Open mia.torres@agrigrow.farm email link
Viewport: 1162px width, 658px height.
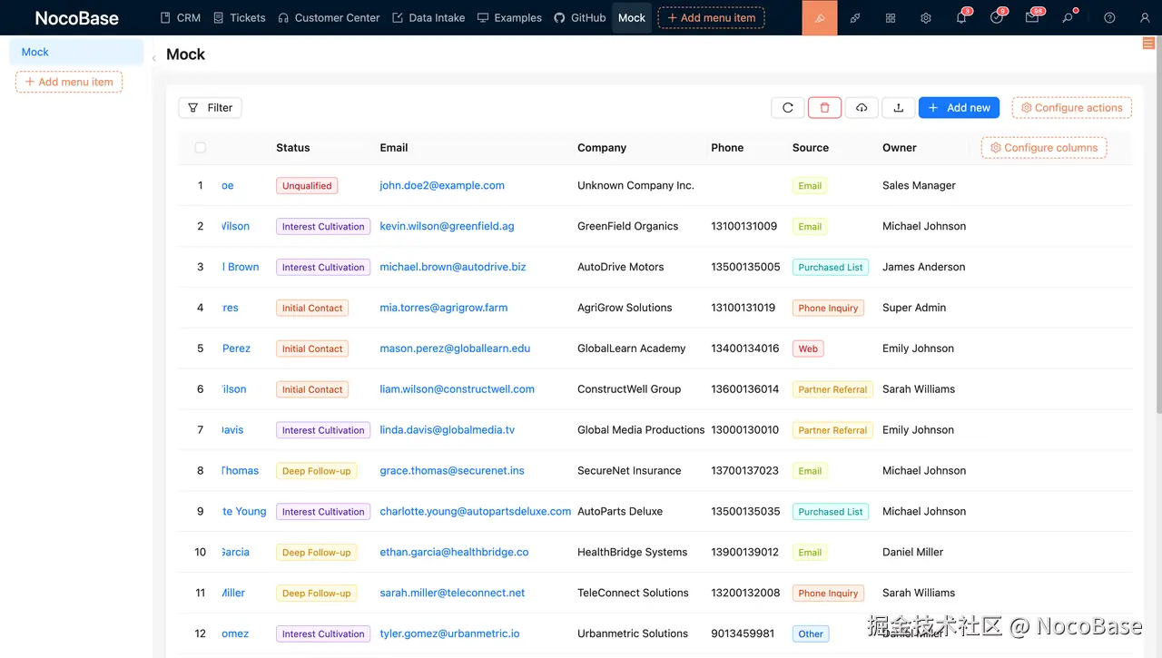coord(444,308)
